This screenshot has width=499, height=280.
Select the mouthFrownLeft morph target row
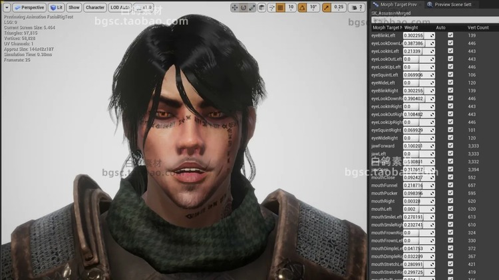click(434, 241)
